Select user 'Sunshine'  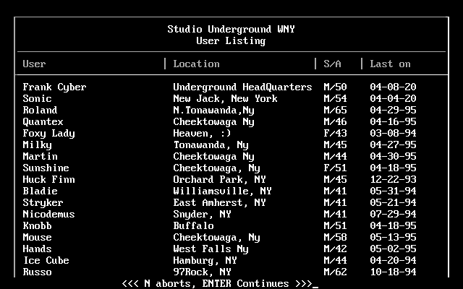click(x=46, y=168)
